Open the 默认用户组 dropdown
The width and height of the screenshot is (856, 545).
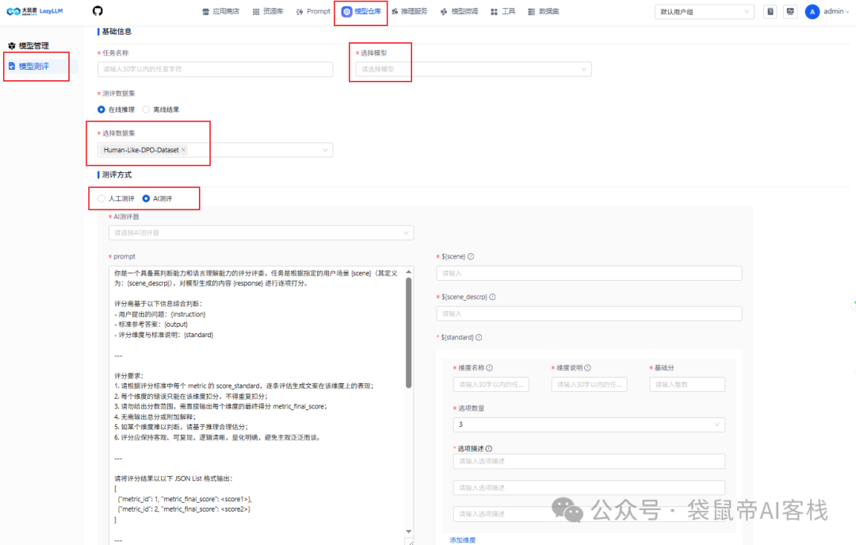(x=705, y=11)
